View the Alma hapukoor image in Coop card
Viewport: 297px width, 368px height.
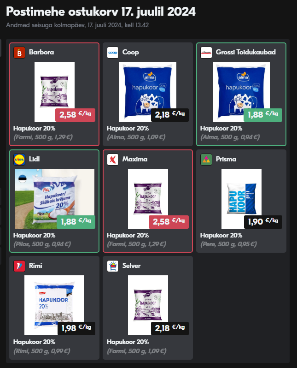click(x=148, y=91)
